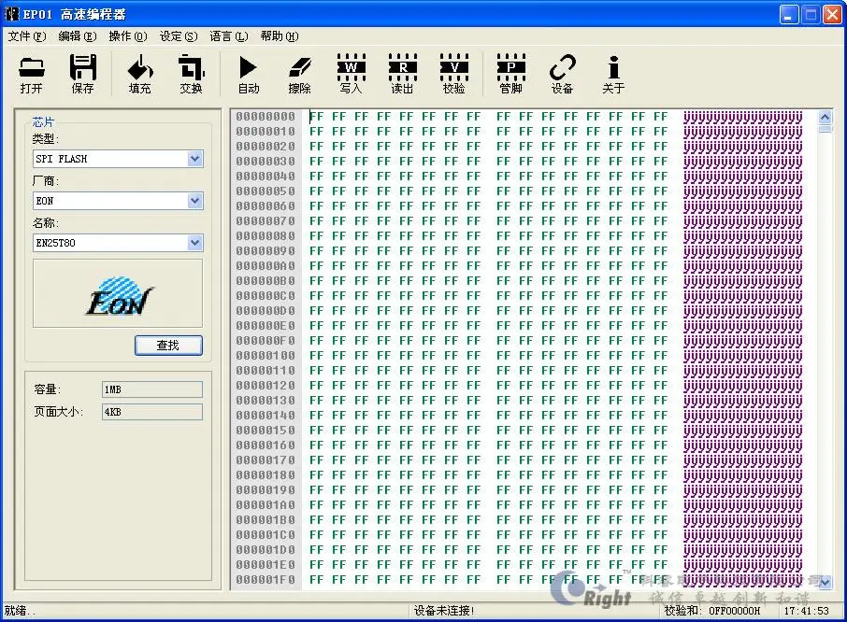Show pin layout via 管脚 icon
Viewport: 847px width, 622px height.
(511, 74)
